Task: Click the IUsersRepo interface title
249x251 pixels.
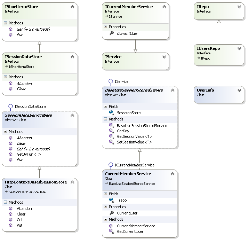Action: [208, 48]
